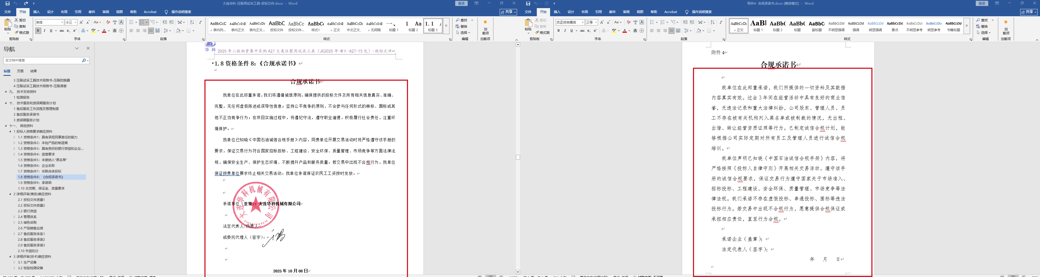Click Increase Indent in left Word window
The image size is (1040, 277).
[x=171, y=22]
